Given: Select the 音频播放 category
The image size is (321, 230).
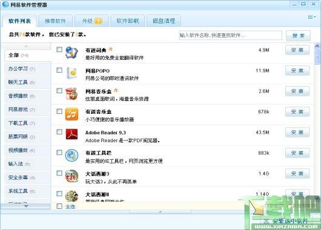Looking at the screenshot, I should pos(27,96).
